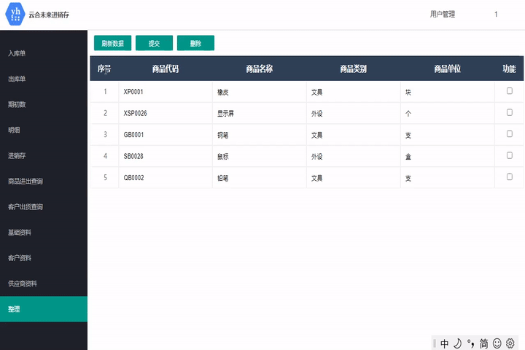Click the IME toolbar drag handle

click(x=435, y=343)
